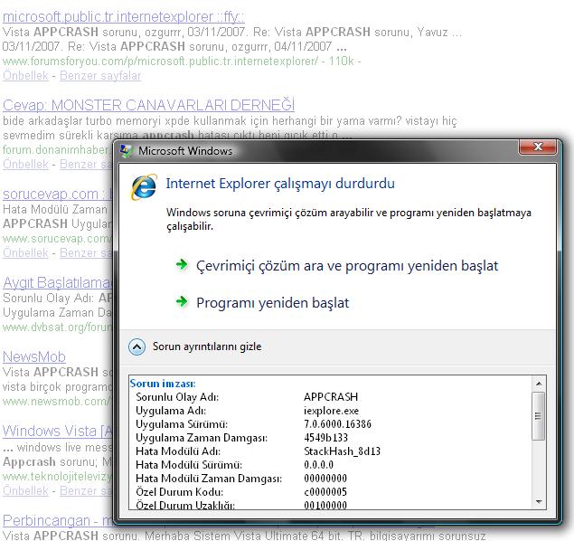
Task: Close the Microsoft Windows crash dialog
Action: [538, 147]
